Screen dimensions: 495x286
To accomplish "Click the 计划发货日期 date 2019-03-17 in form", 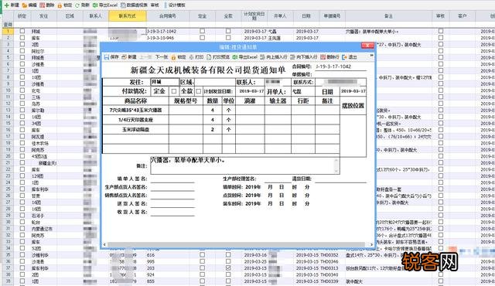I will click(x=251, y=91).
